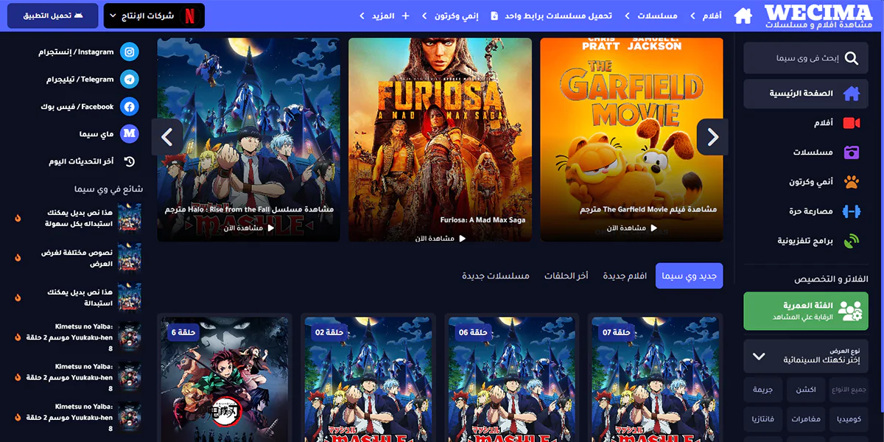Click the history icon for أخر التحديثات اليوم

[x=130, y=161]
